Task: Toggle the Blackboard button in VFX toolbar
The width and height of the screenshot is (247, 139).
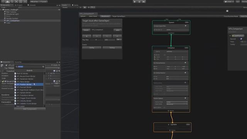Action: tap(105, 16)
